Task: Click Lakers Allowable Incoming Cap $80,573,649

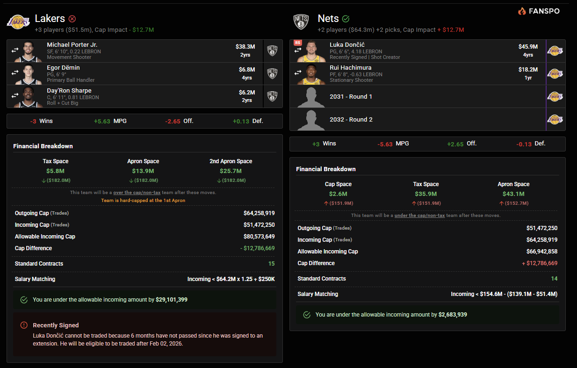Action: [259, 237]
